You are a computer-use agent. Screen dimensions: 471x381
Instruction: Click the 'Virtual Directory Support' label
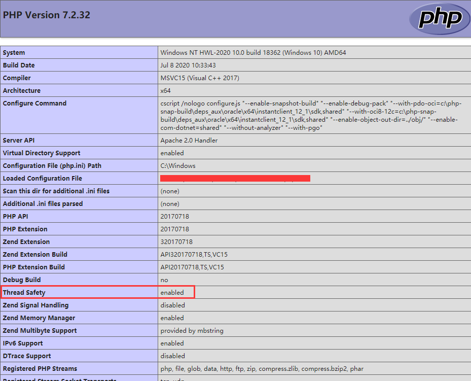coord(42,153)
